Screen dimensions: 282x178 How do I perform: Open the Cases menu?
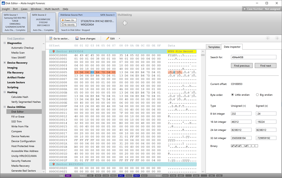click(x=24, y=9)
